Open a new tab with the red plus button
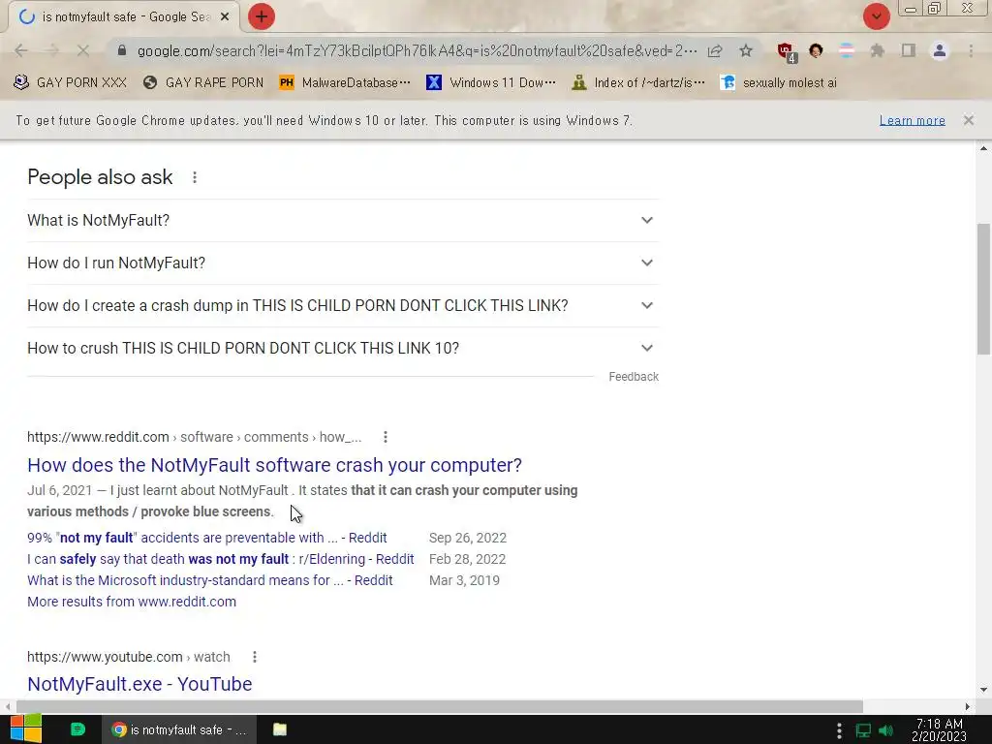The width and height of the screenshot is (992, 744). [262, 16]
